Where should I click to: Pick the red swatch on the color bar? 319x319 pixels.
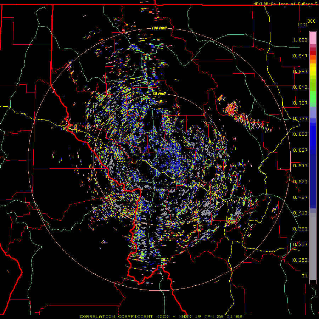(x=313, y=53)
